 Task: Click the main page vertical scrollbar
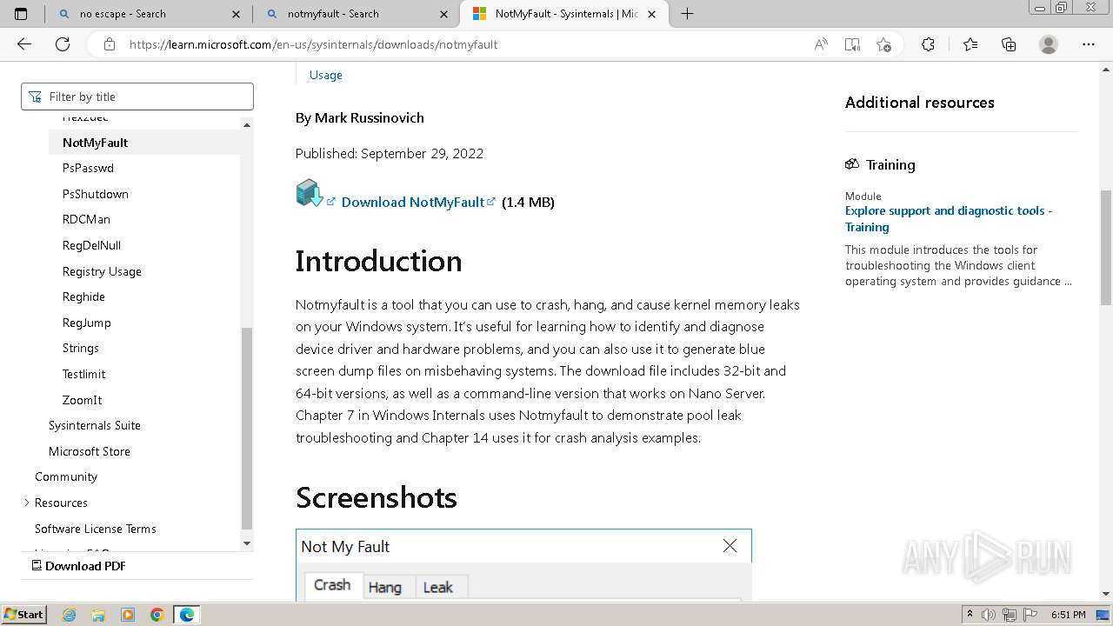click(x=1106, y=248)
